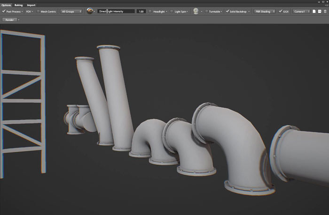Image resolution: width=329 pixels, height=215 pixels.
Task: Click the save camera icon
Action: pos(319,11)
